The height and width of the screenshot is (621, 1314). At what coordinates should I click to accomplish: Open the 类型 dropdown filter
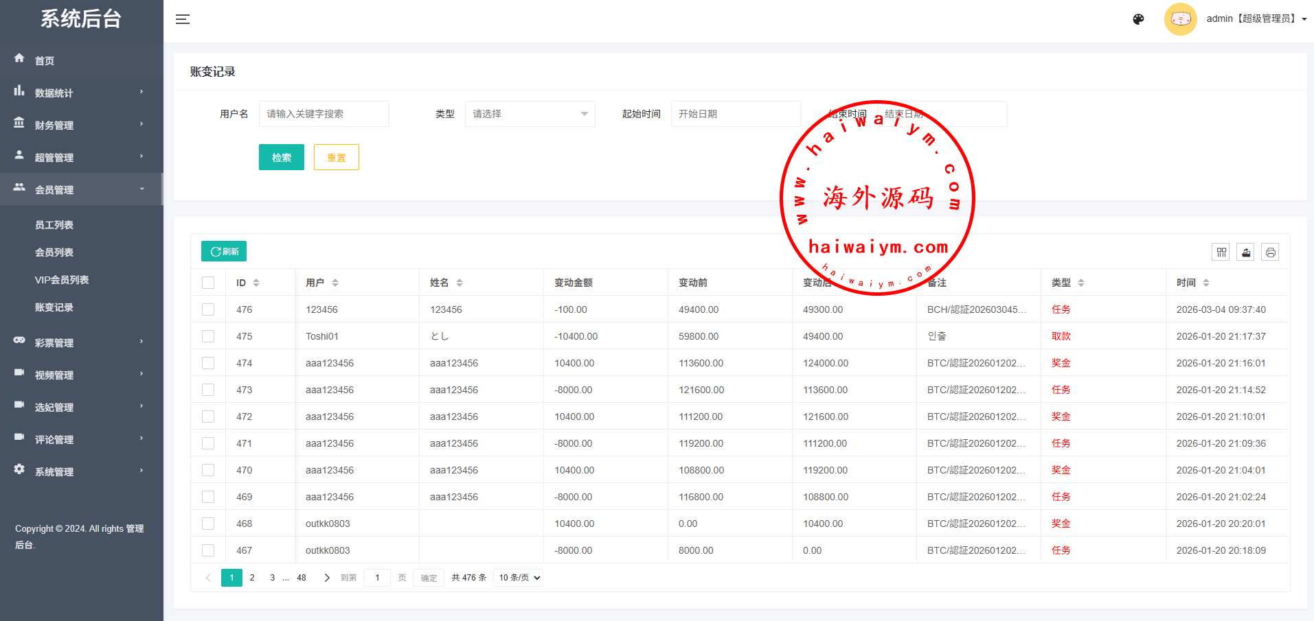coord(530,114)
